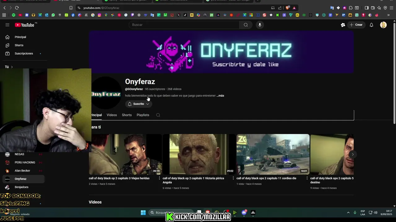Start voice search with the microphone icon
Image resolution: width=396 pixels, height=222 pixels.
(x=260, y=25)
